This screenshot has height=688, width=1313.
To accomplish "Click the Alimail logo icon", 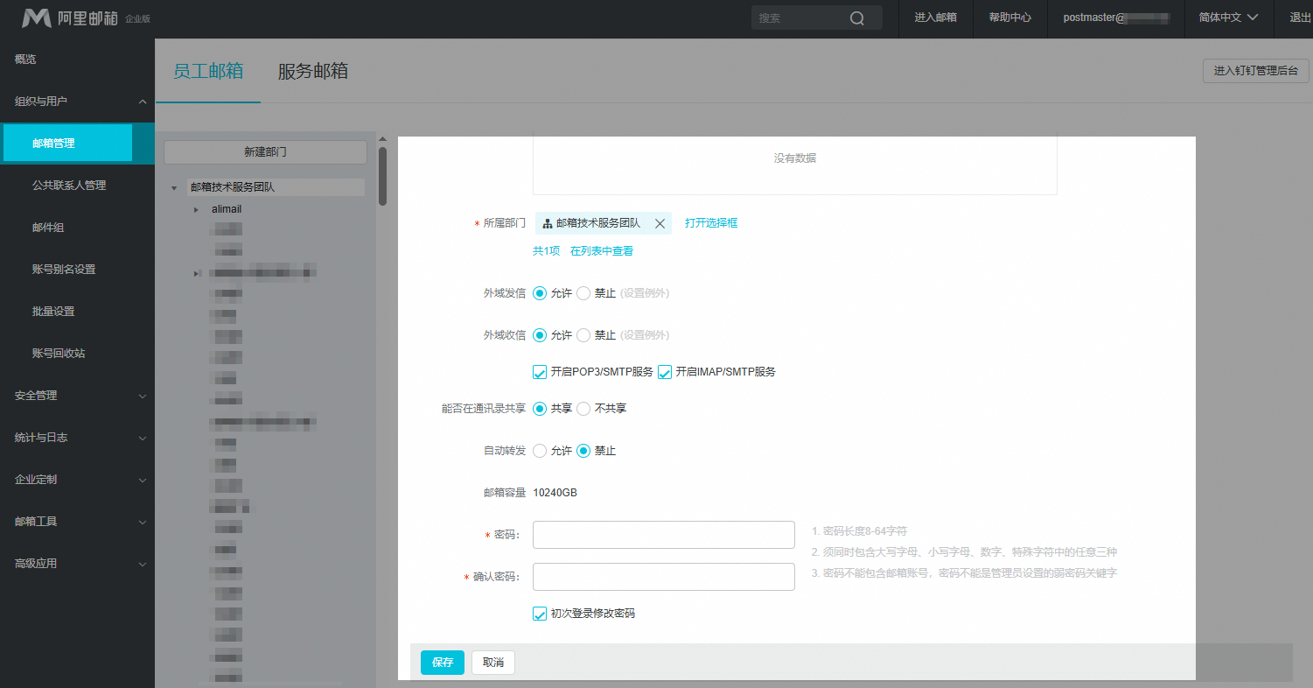I will coord(36,18).
